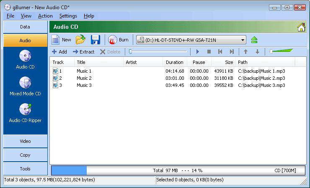
Task: Open a project with the folder icon
Action: click(x=80, y=40)
